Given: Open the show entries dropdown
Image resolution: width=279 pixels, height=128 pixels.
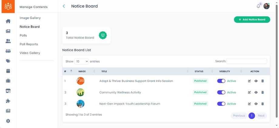Looking at the screenshot, I should 81,61.
